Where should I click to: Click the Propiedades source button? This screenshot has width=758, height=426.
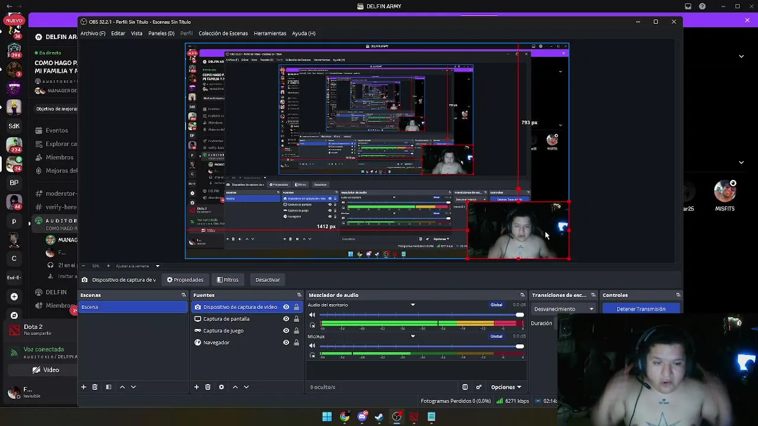[x=185, y=280]
